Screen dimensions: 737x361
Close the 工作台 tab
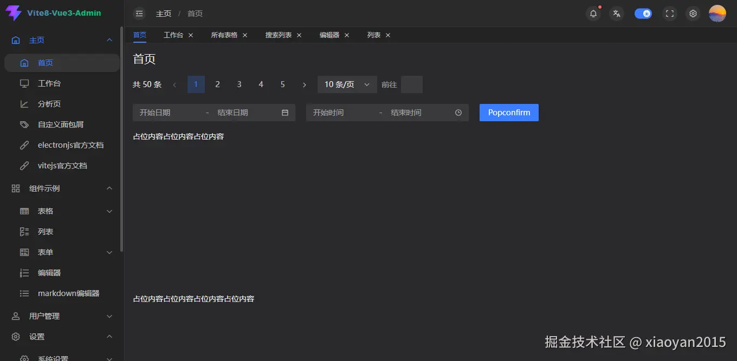191,35
